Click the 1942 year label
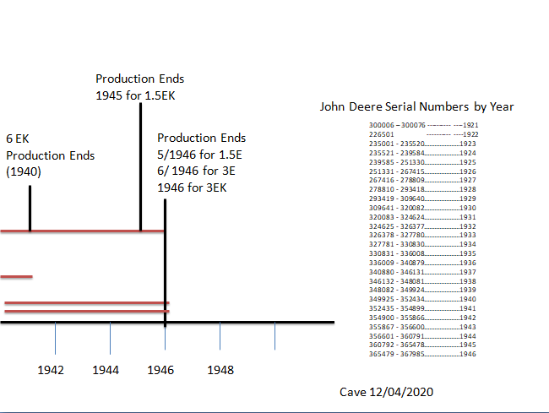 coord(51,370)
